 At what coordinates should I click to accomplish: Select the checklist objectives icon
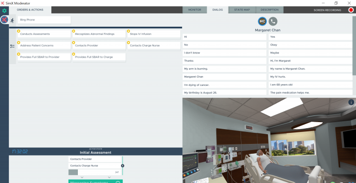12,46
